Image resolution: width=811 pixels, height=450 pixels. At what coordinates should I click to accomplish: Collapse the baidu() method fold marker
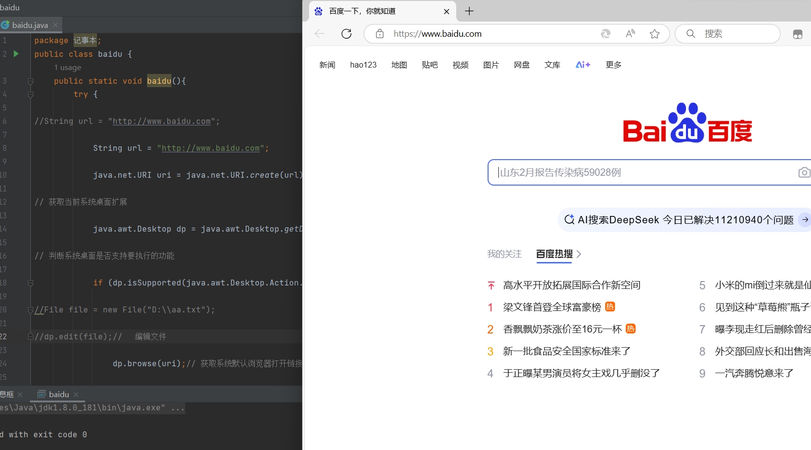30,81
